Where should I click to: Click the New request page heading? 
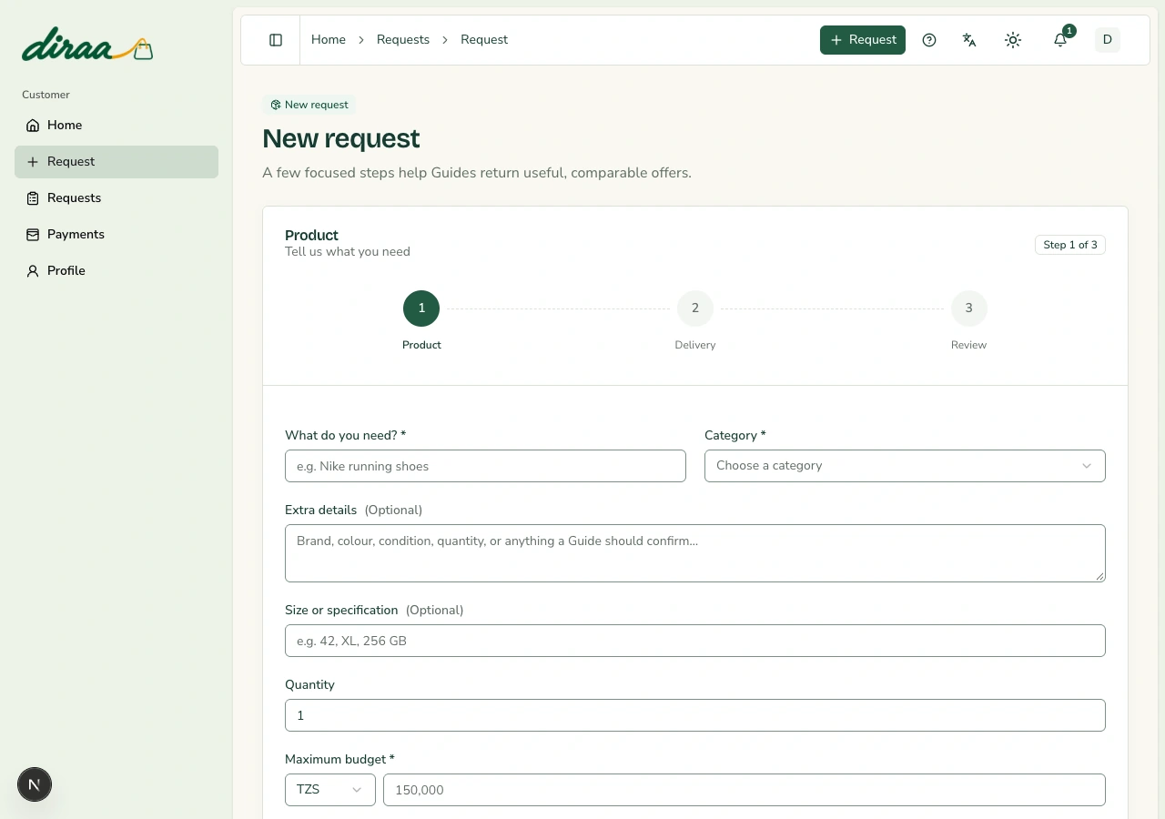341,138
